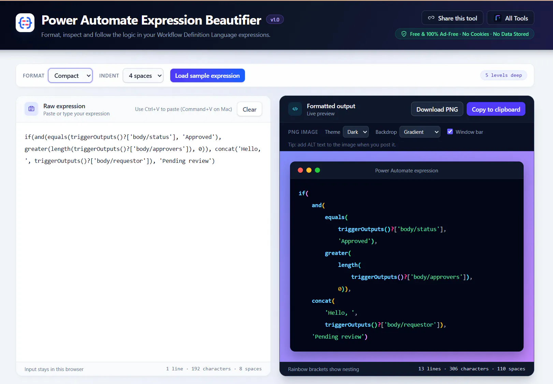The image size is (553, 384).
Task: Open the Indent dropdown showing 4 spaces
Action: (143, 75)
